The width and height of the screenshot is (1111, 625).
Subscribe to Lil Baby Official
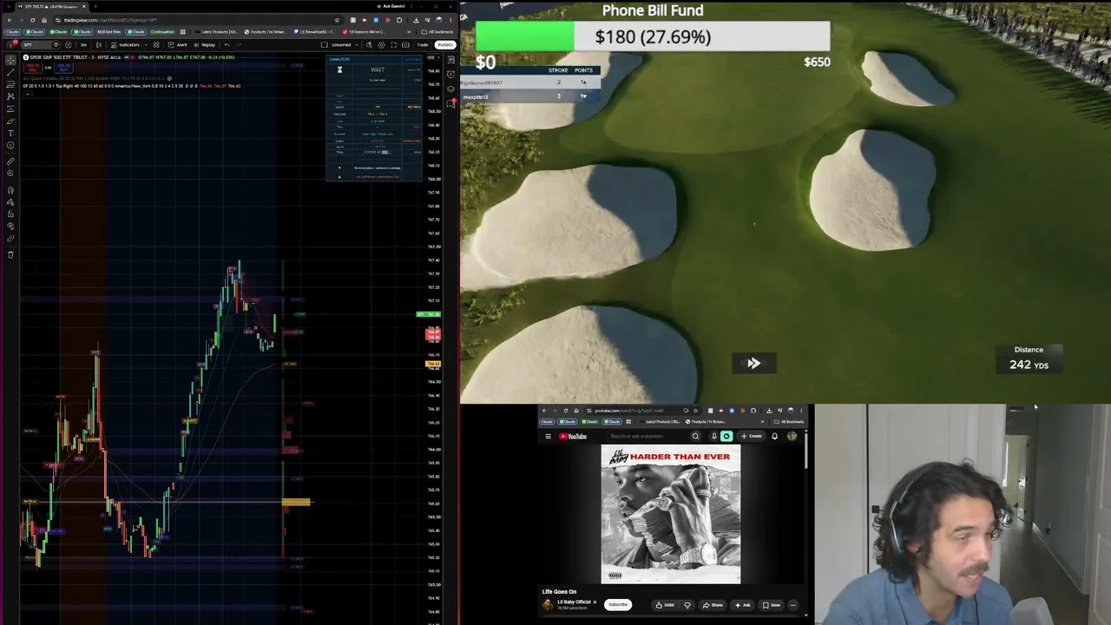[618, 604]
